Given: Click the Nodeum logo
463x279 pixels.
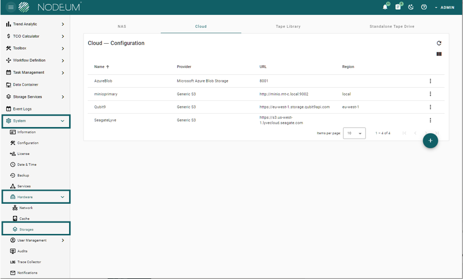Looking at the screenshot, I should [49, 7].
